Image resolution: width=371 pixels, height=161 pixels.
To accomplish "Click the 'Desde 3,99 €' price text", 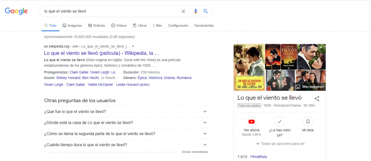I will (x=252, y=135).
